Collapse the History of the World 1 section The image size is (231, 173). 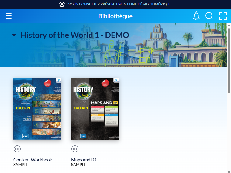[x=14, y=35]
